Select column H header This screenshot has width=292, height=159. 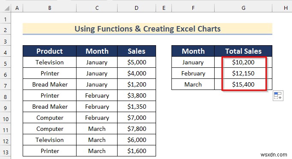282,8
